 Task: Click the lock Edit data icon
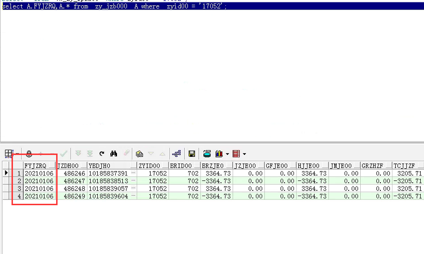29,154
